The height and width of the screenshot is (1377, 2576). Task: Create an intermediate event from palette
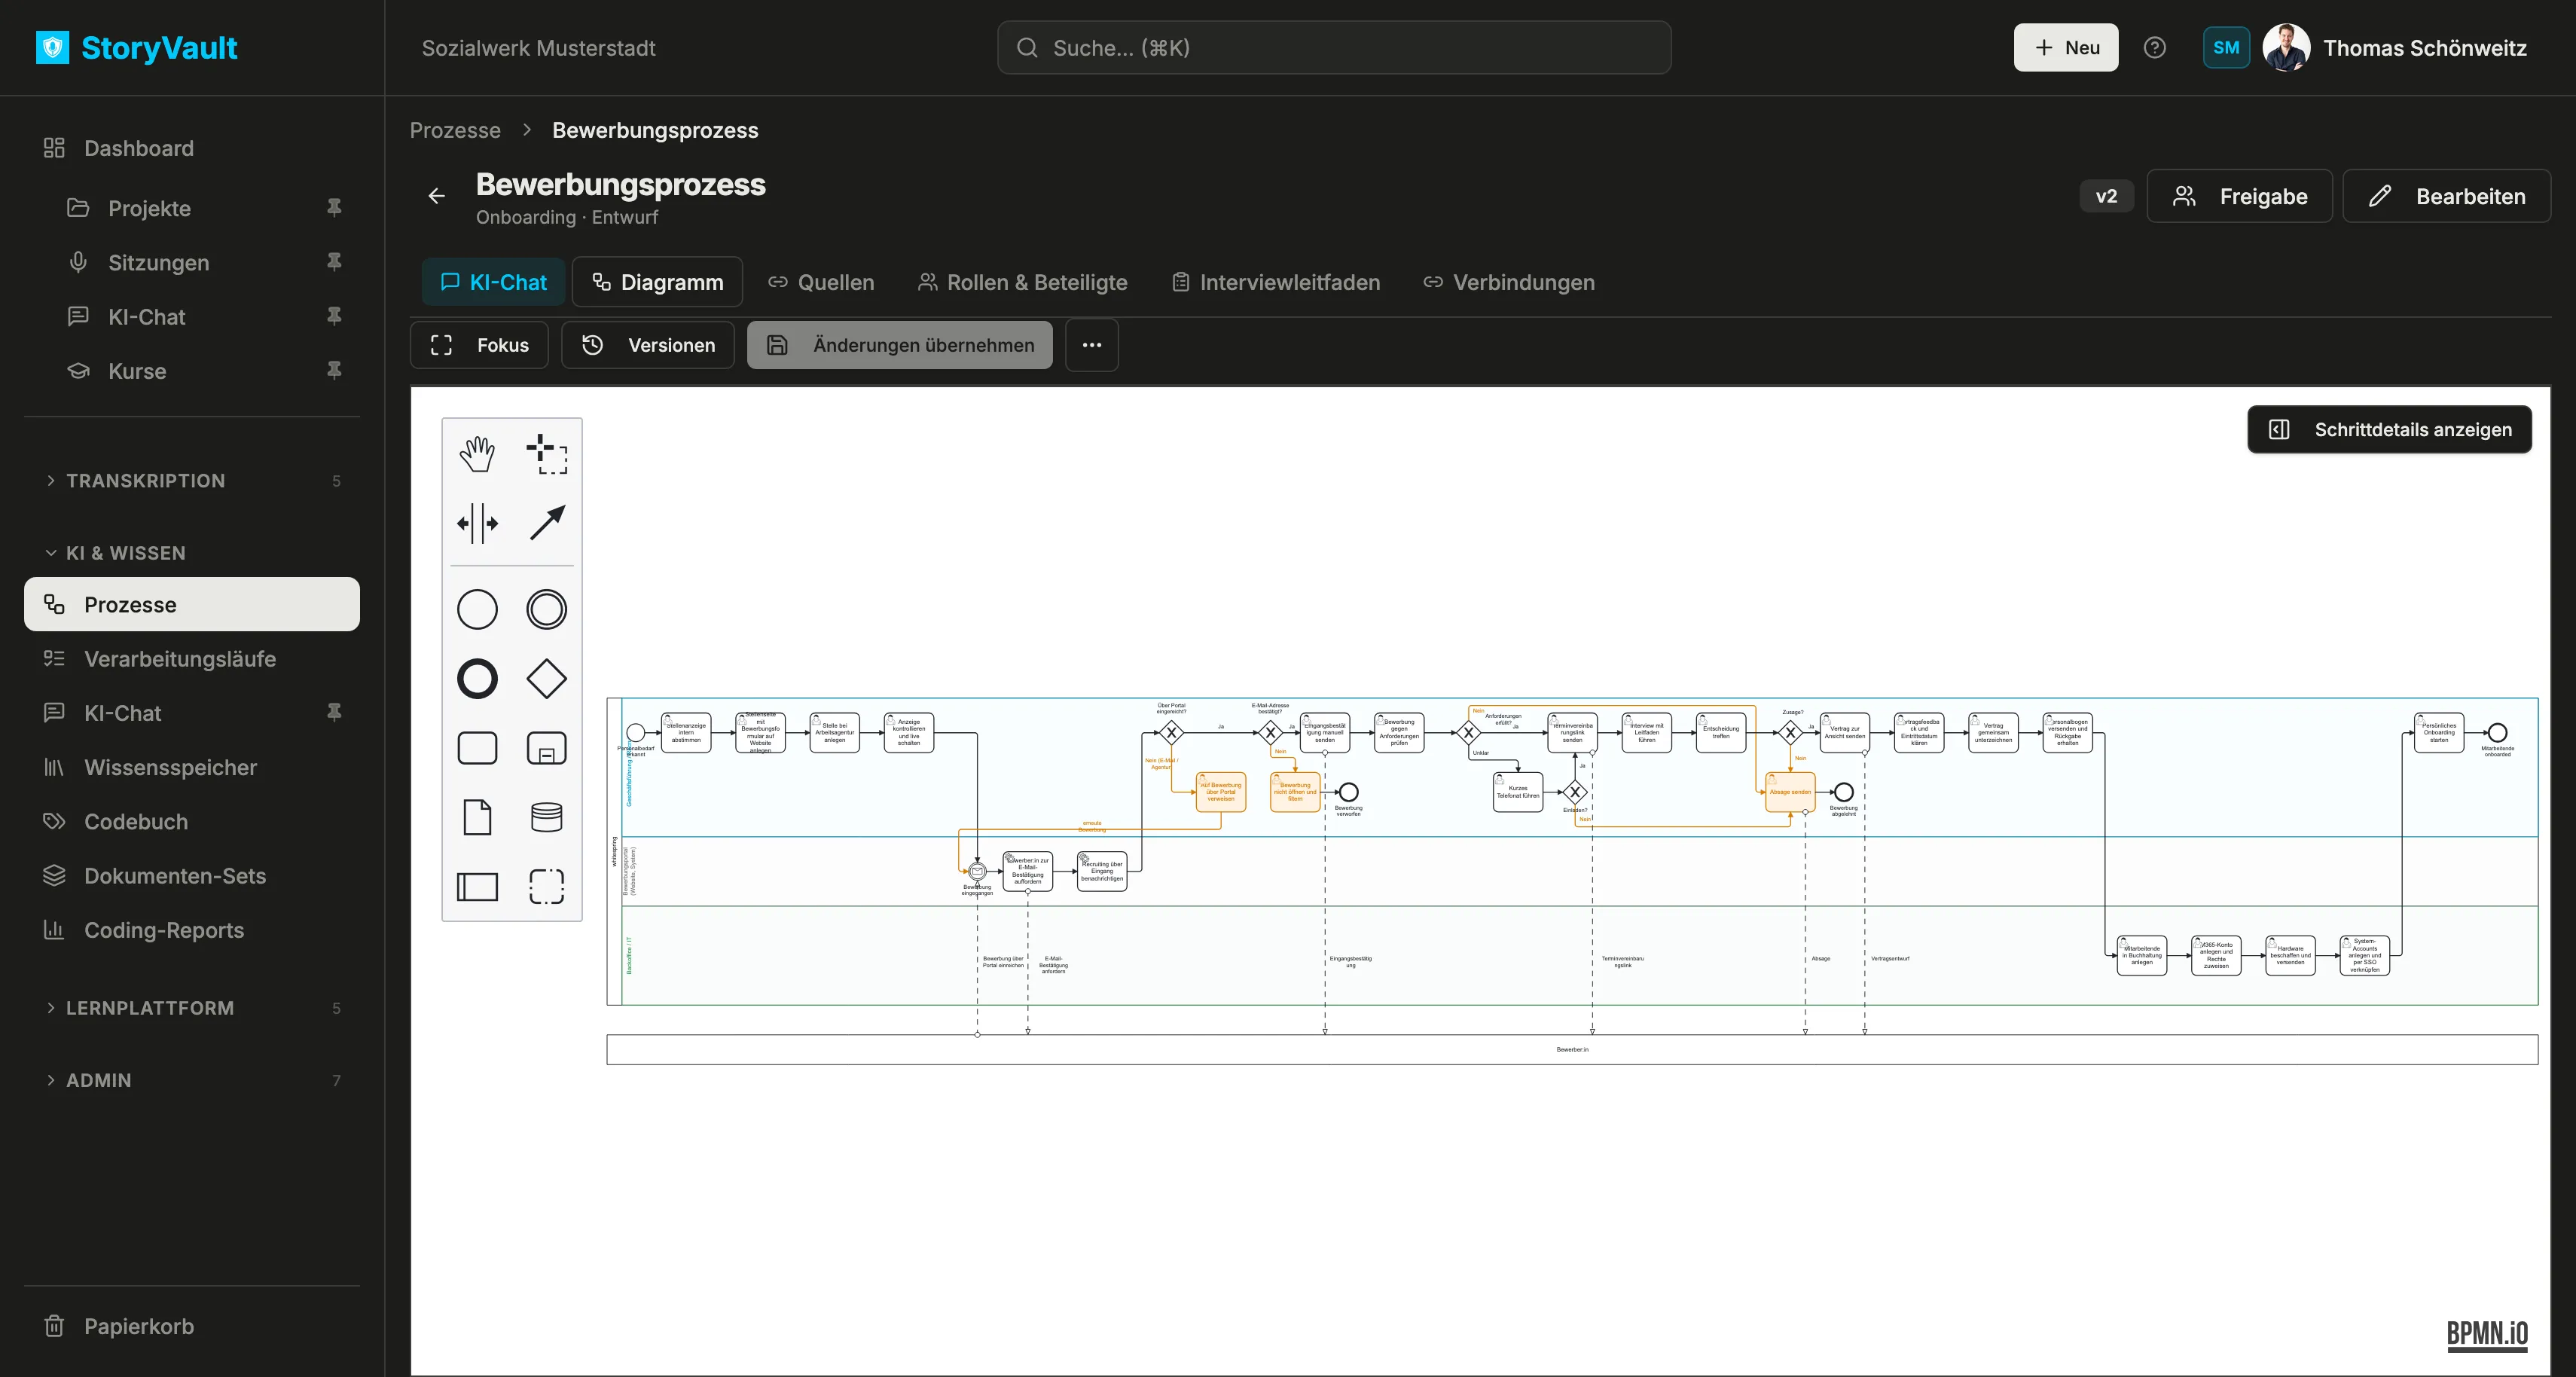point(546,610)
